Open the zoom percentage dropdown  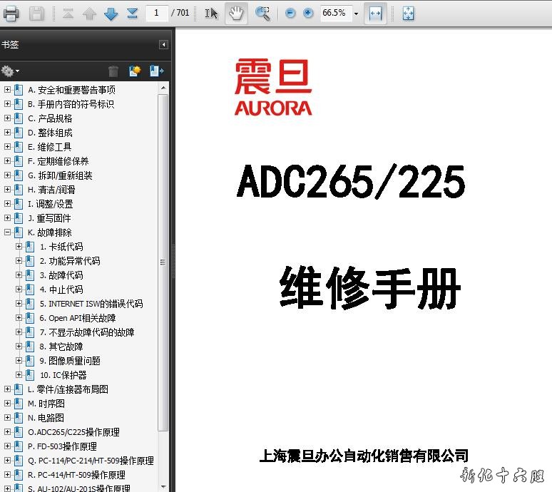pos(356,14)
